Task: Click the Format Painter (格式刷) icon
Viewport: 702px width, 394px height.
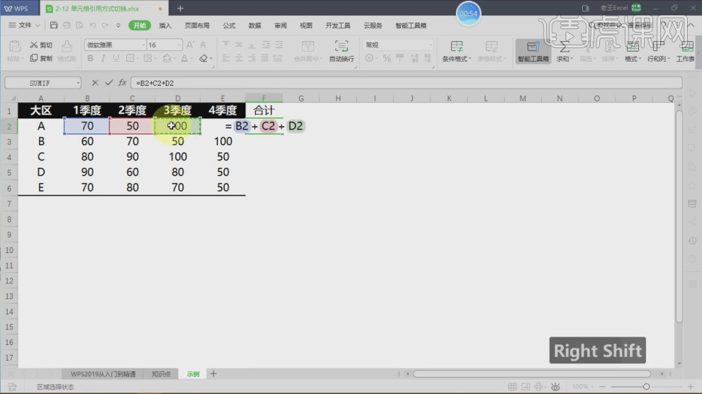Action: click(67, 51)
